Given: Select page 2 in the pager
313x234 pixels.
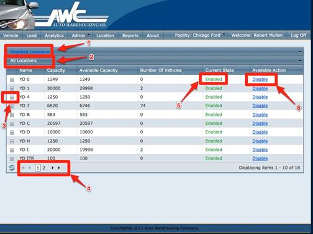Looking at the screenshot, I should [x=44, y=168].
